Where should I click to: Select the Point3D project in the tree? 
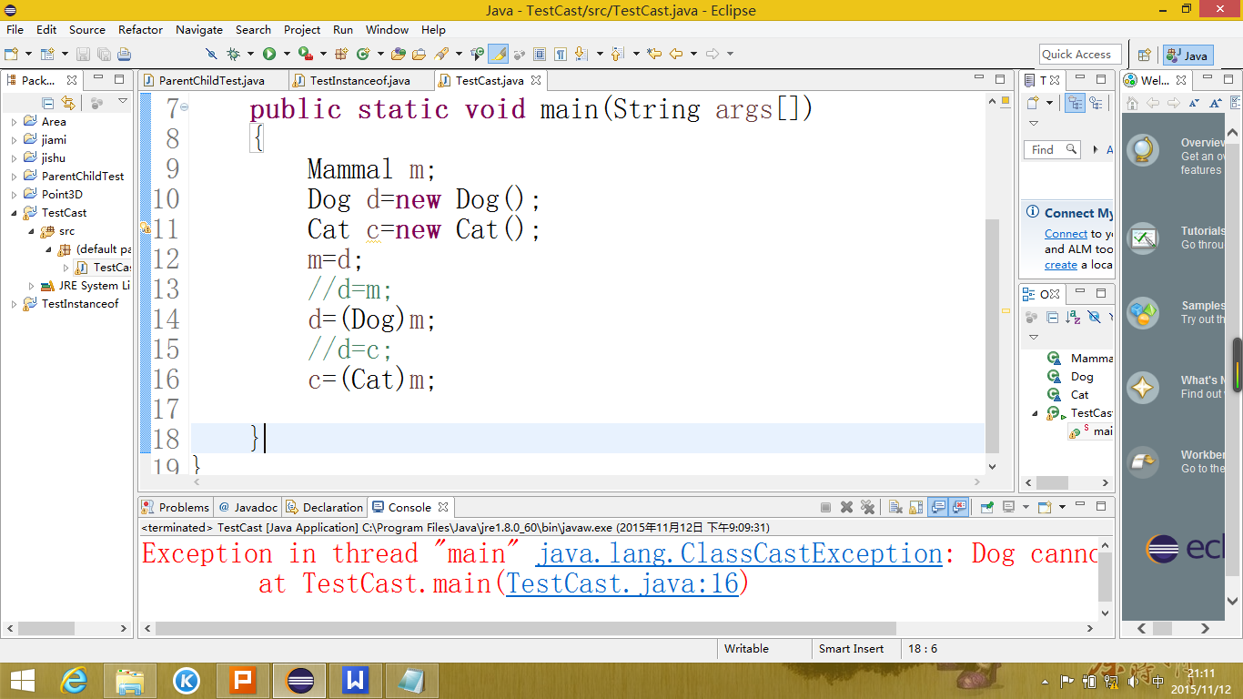[x=62, y=194]
